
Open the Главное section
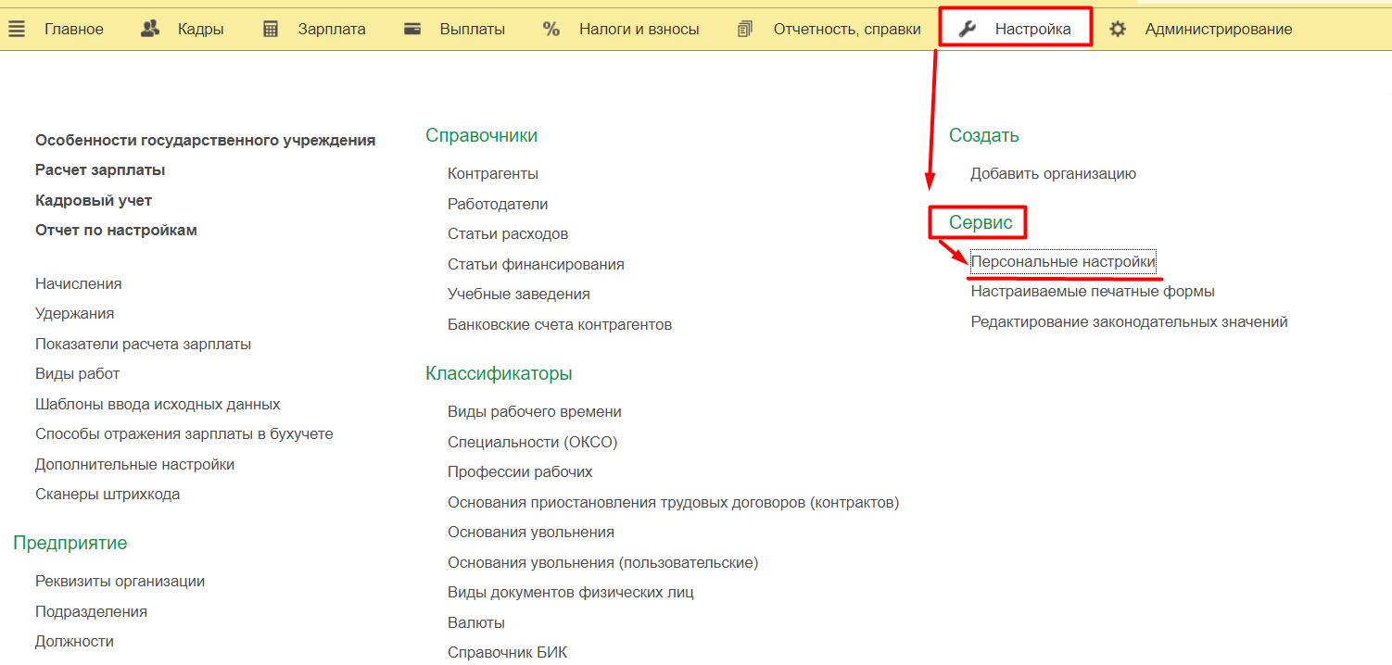pyautogui.click(x=74, y=29)
